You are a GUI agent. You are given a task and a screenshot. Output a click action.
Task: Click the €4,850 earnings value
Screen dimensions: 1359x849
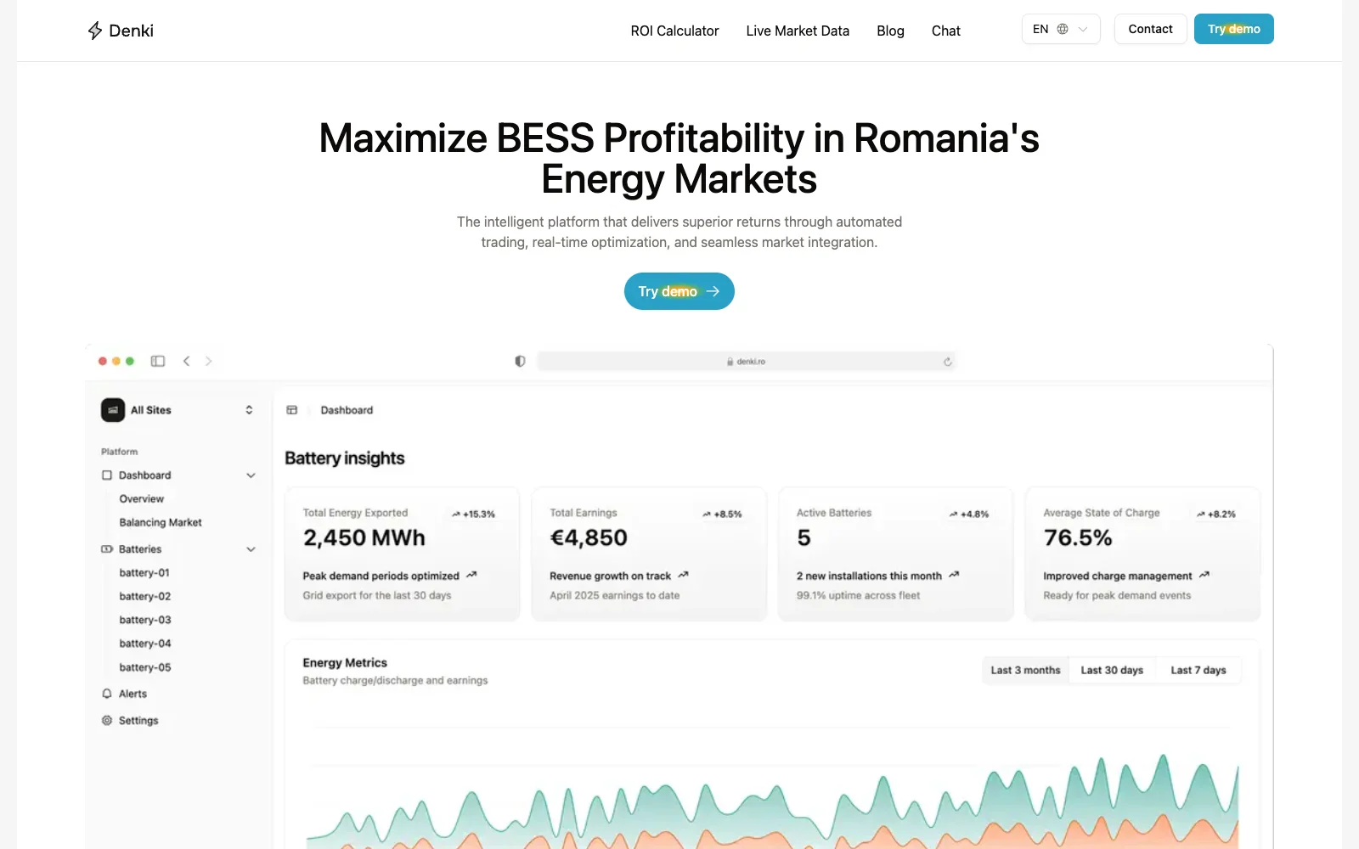coord(589,537)
